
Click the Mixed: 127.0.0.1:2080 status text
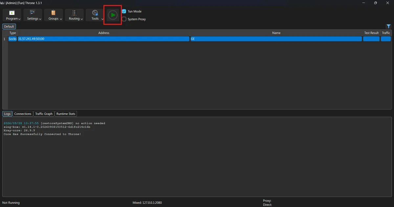click(x=147, y=203)
